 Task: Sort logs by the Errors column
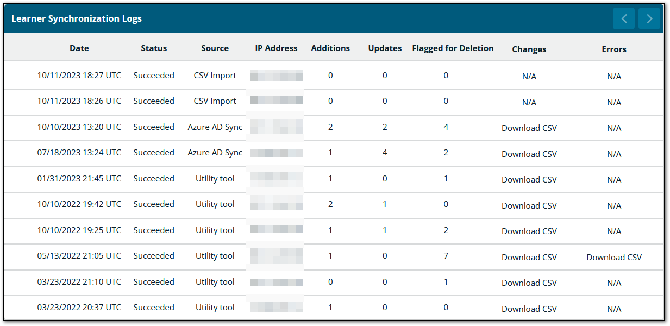point(614,49)
